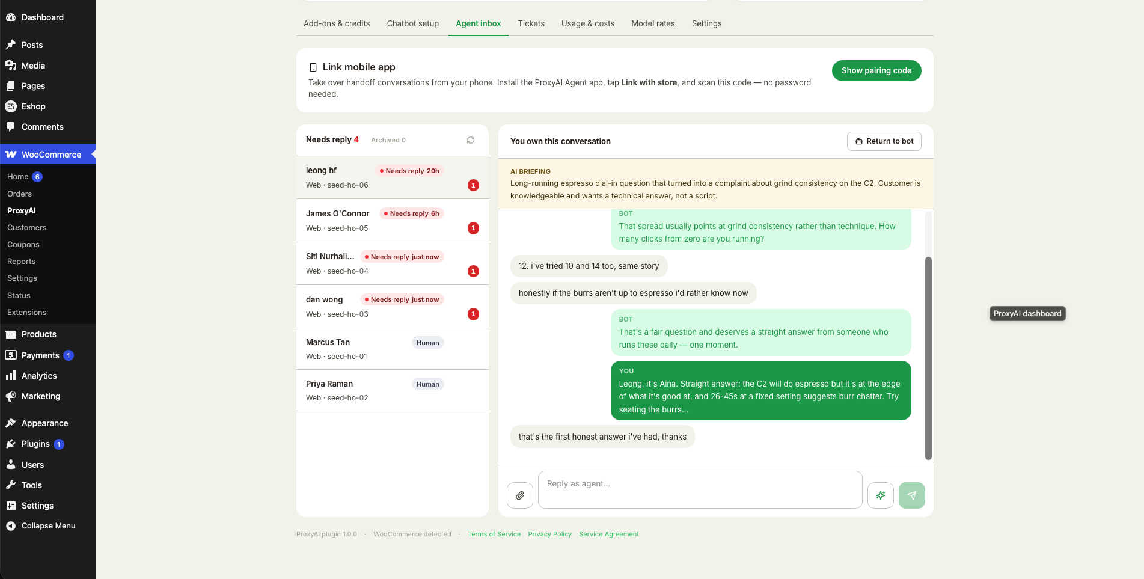This screenshot has width=1144, height=579.
Task: Open WooCommerce Home submenu item
Action: [18, 176]
